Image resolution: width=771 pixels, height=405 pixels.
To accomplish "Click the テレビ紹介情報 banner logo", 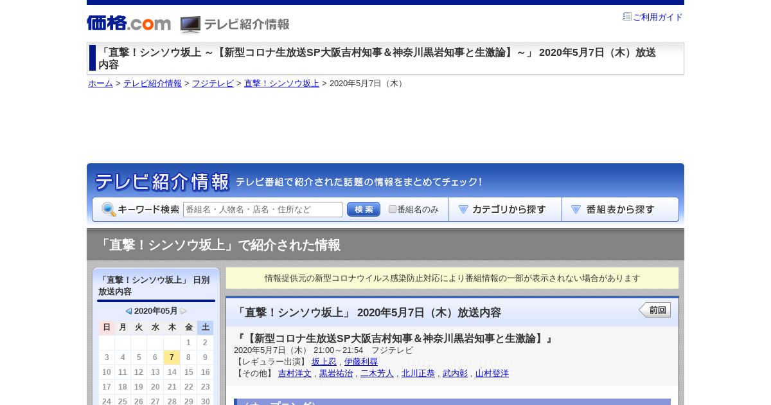I will tap(162, 182).
